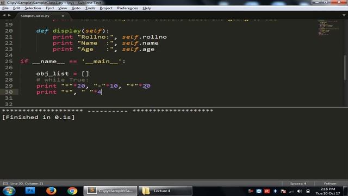
Task: Click the power battery tray icon
Action: (x=308, y=191)
